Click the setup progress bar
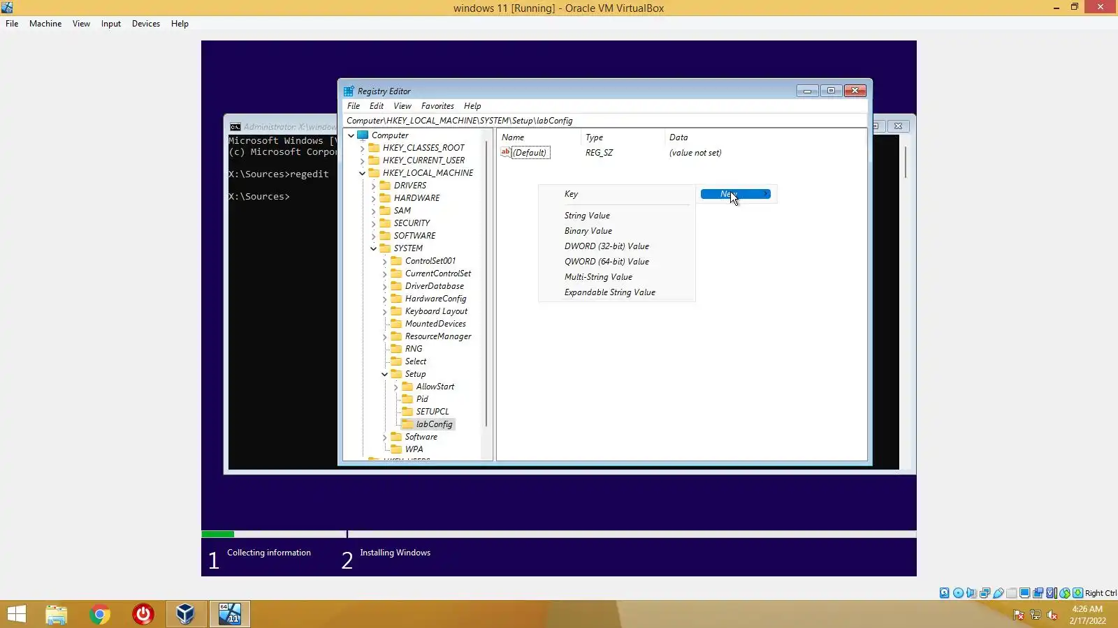This screenshot has height=628, width=1118. click(559, 534)
